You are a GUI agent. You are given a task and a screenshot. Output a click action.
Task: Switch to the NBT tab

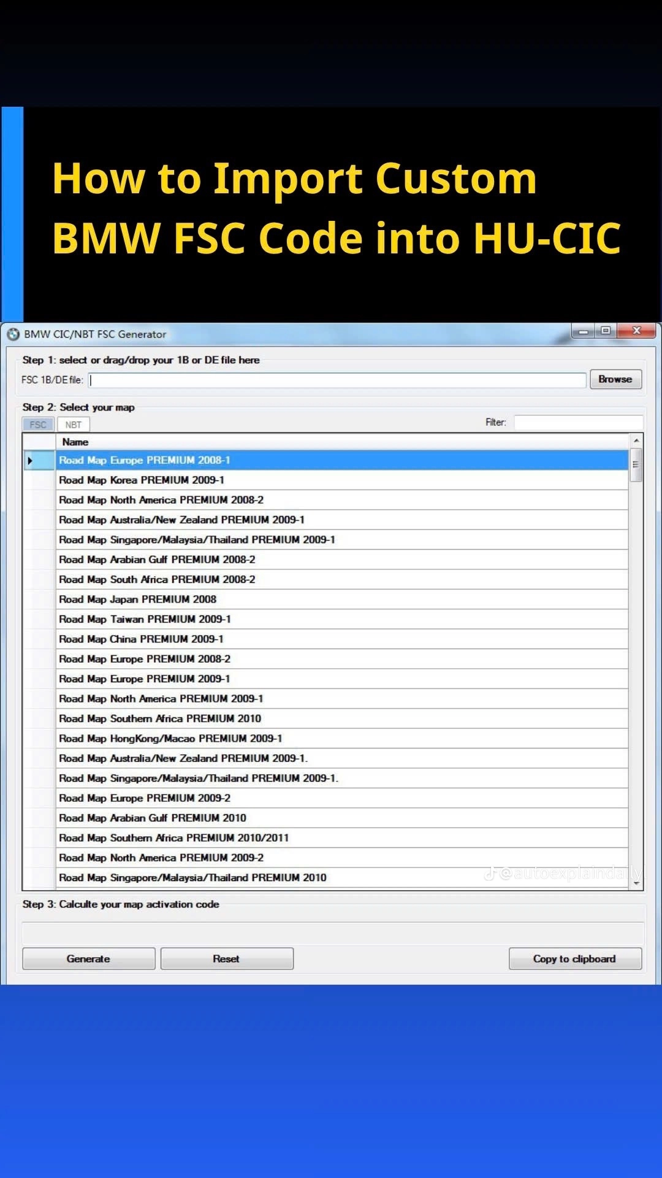74,425
